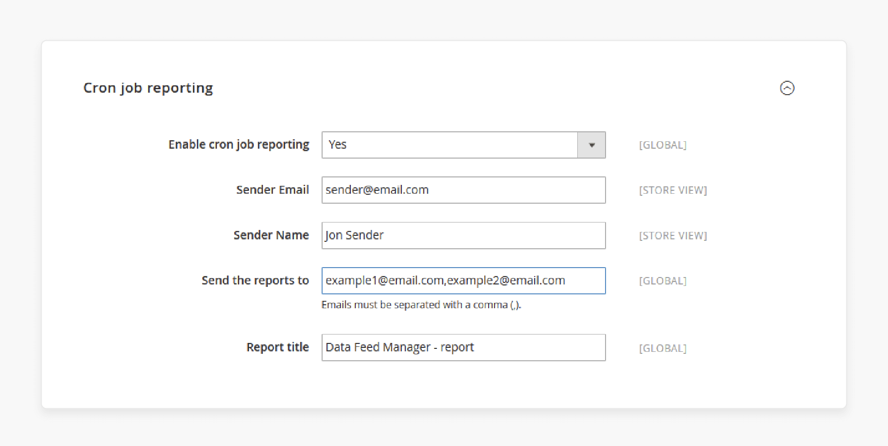Click [STORE VIEW] scope beside Sender Name

(673, 236)
